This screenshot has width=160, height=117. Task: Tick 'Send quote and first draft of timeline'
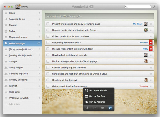pyautogui.click(x=48, y=74)
